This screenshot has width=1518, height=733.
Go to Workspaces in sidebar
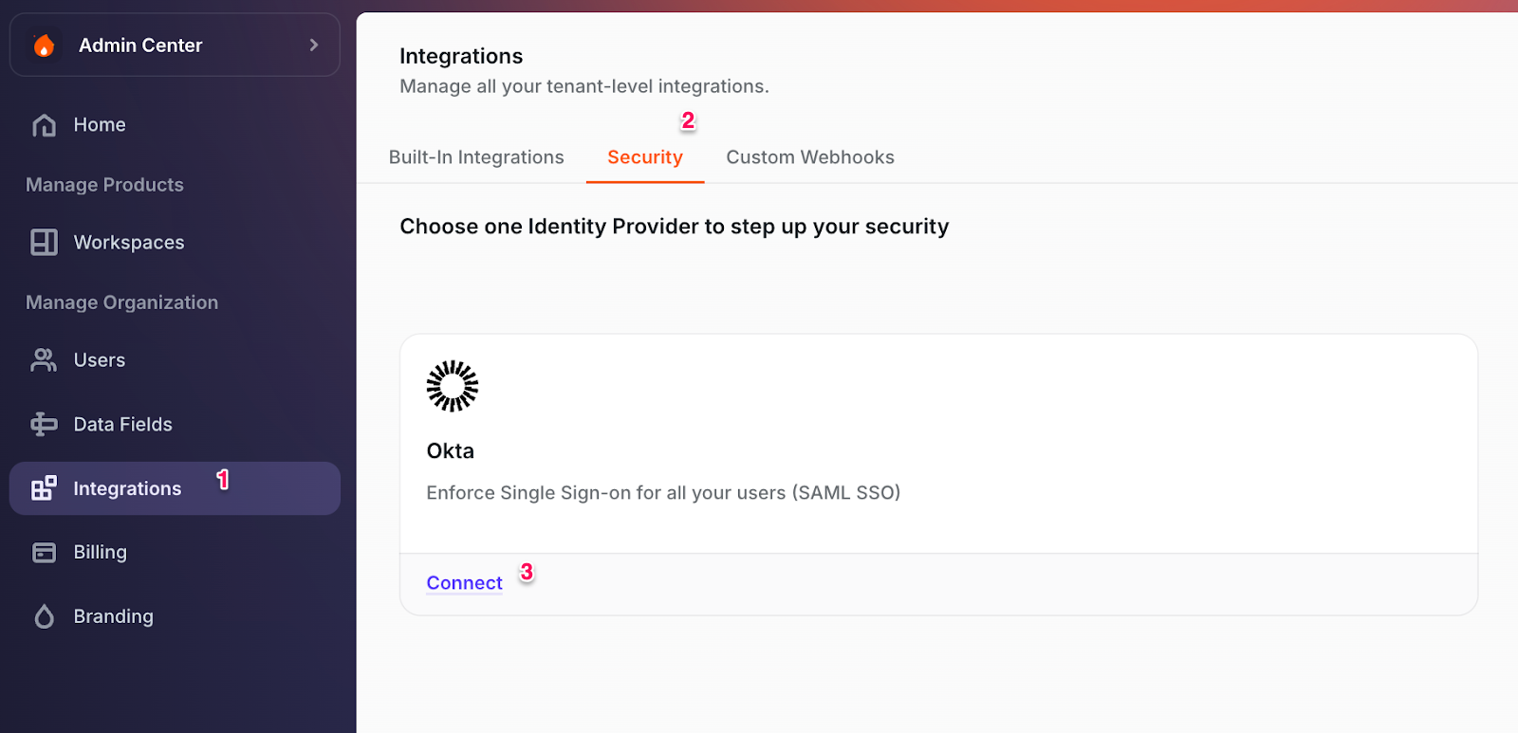coord(129,243)
